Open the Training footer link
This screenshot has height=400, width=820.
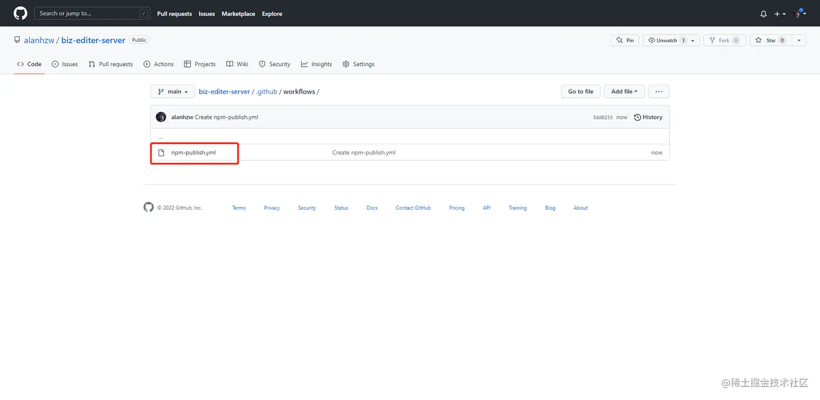[518, 208]
